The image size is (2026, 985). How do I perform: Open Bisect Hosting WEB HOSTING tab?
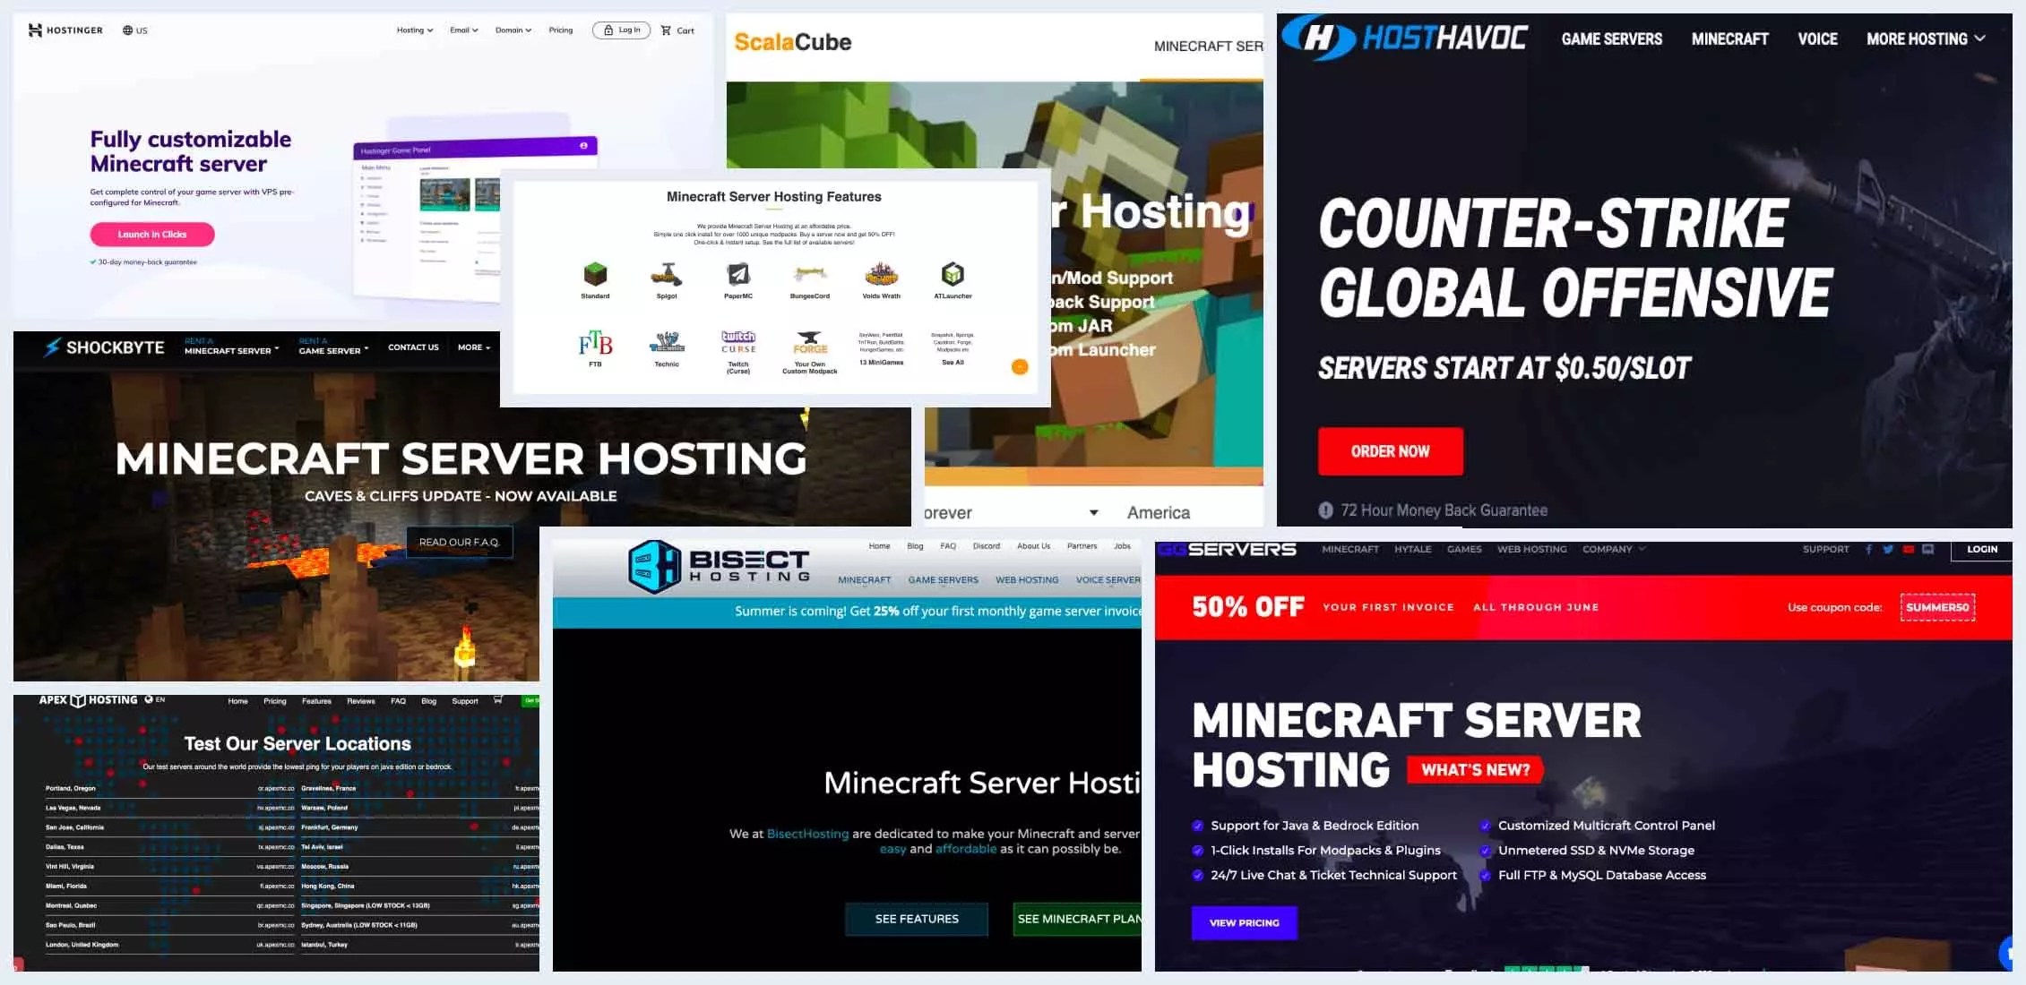point(1027,580)
